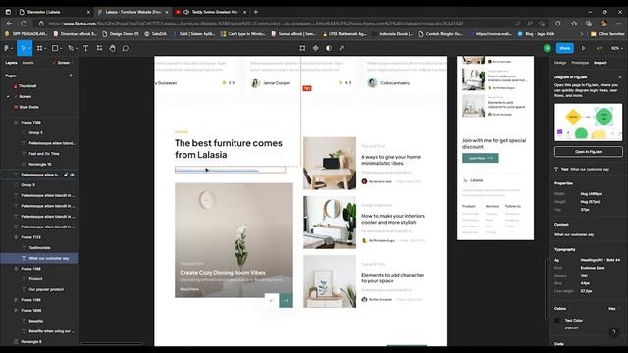
Task: Switch to the Layers tab
Action: (11, 63)
